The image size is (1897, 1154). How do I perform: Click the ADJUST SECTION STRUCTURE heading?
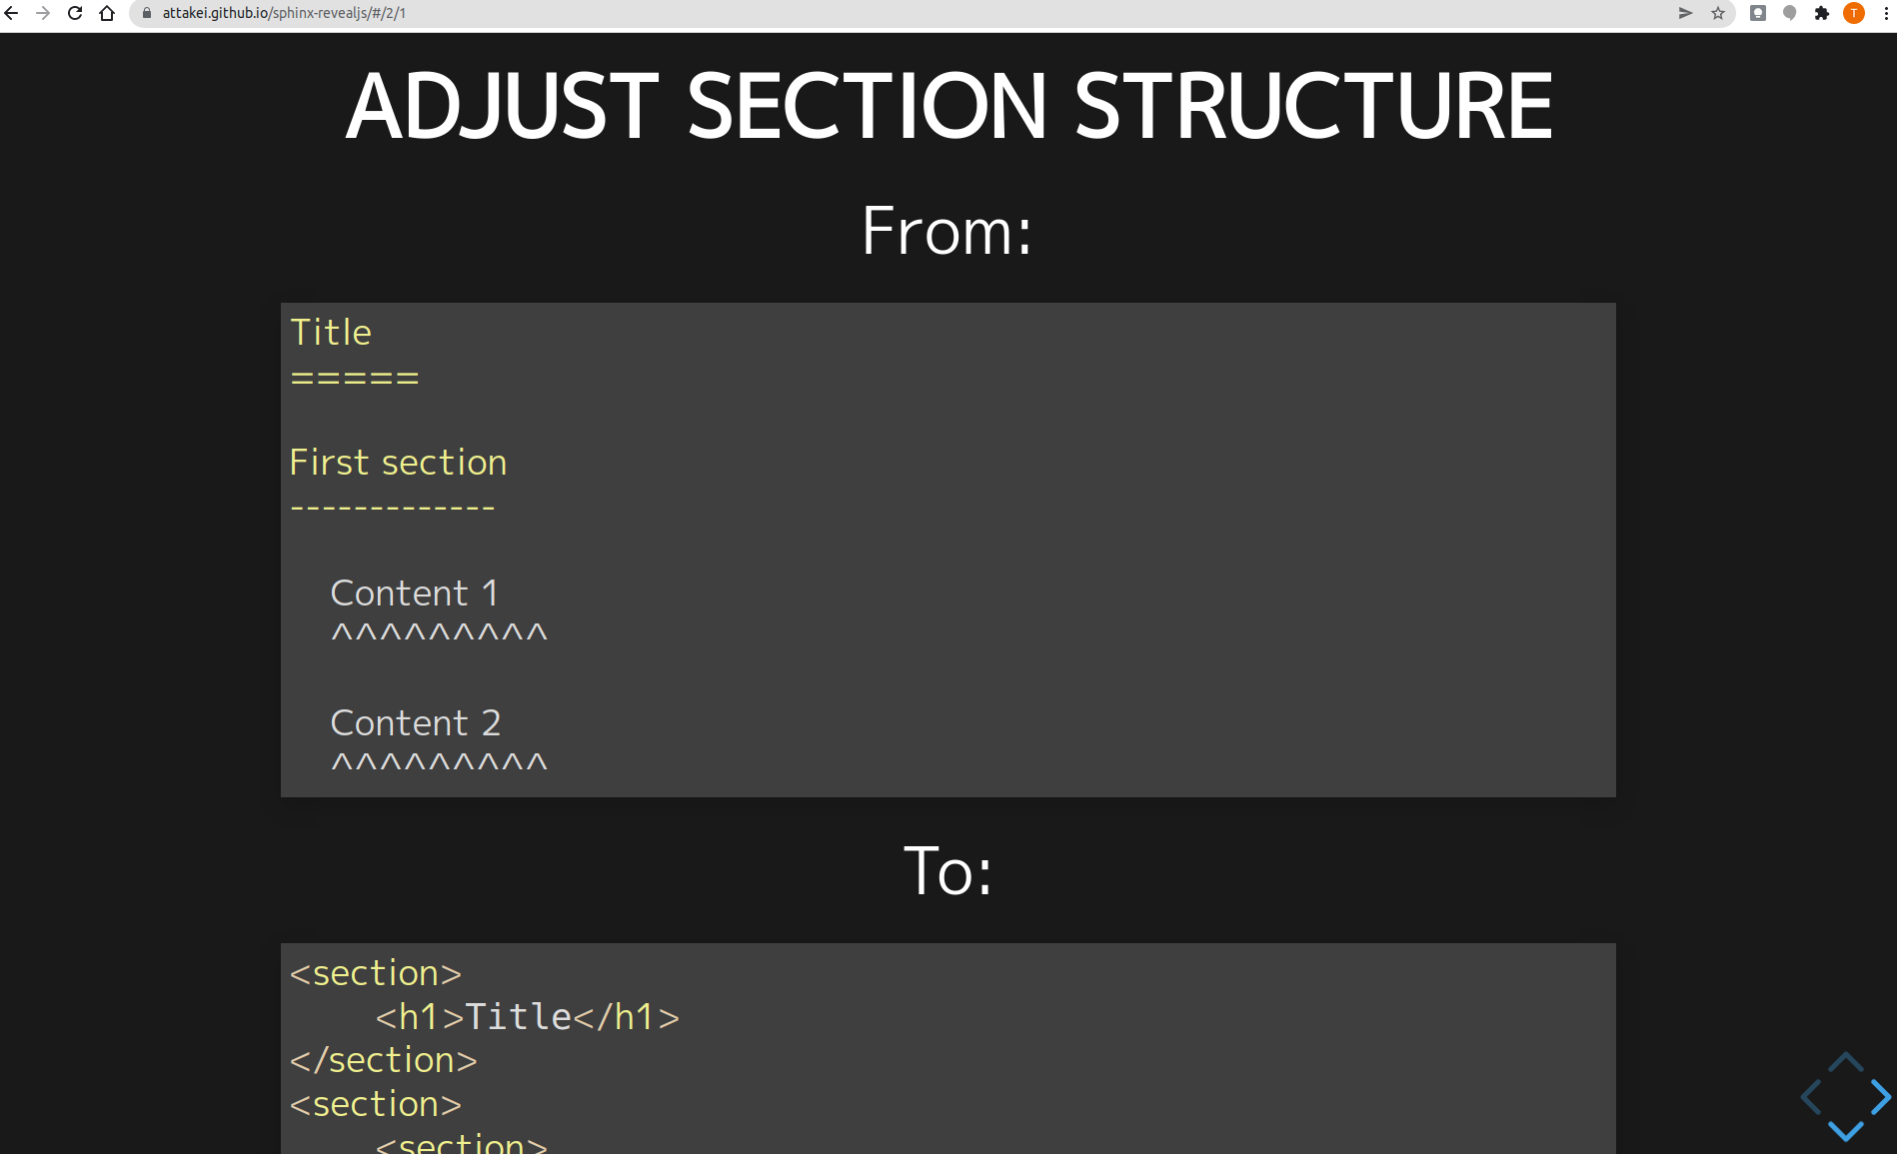[948, 103]
